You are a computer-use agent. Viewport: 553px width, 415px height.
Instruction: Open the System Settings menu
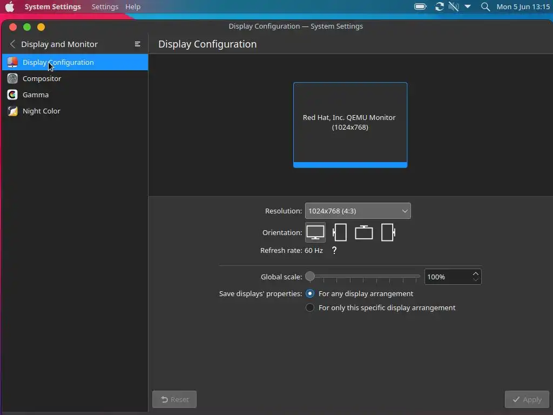tap(52, 6)
